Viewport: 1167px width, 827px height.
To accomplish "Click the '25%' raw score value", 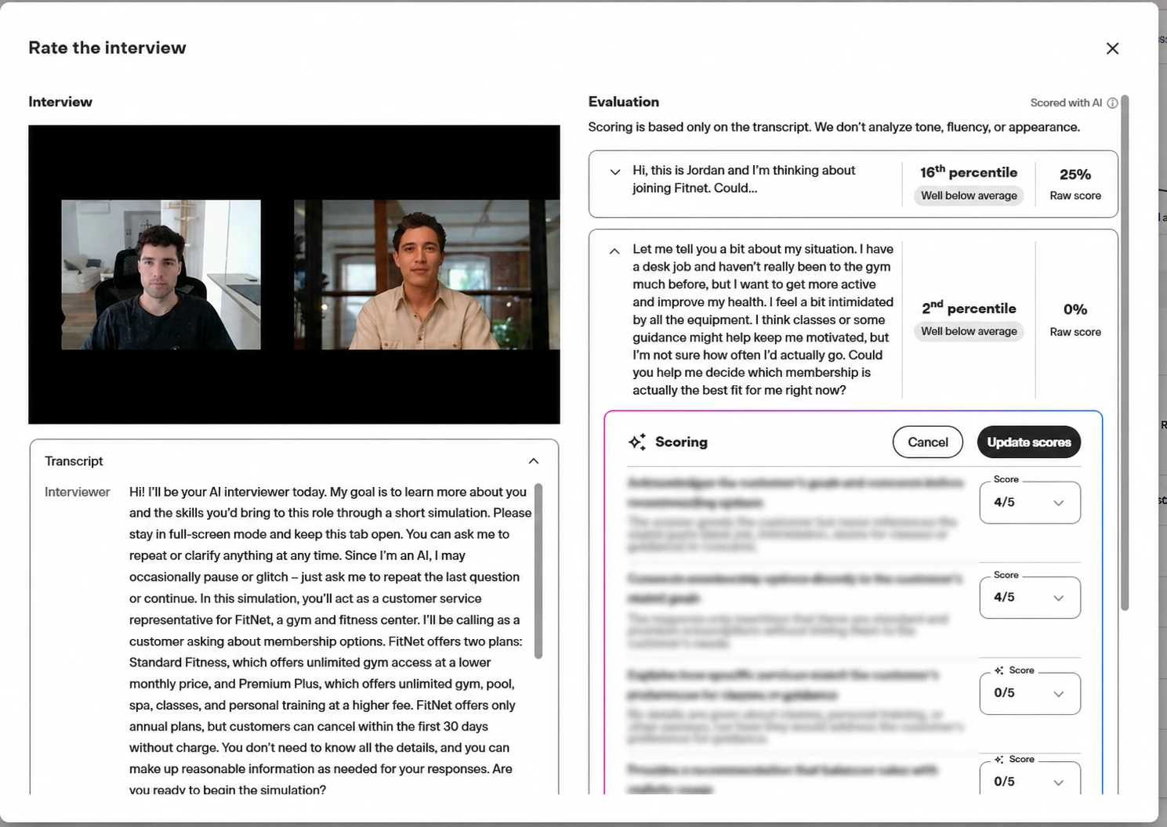I will pos(1075,175).
